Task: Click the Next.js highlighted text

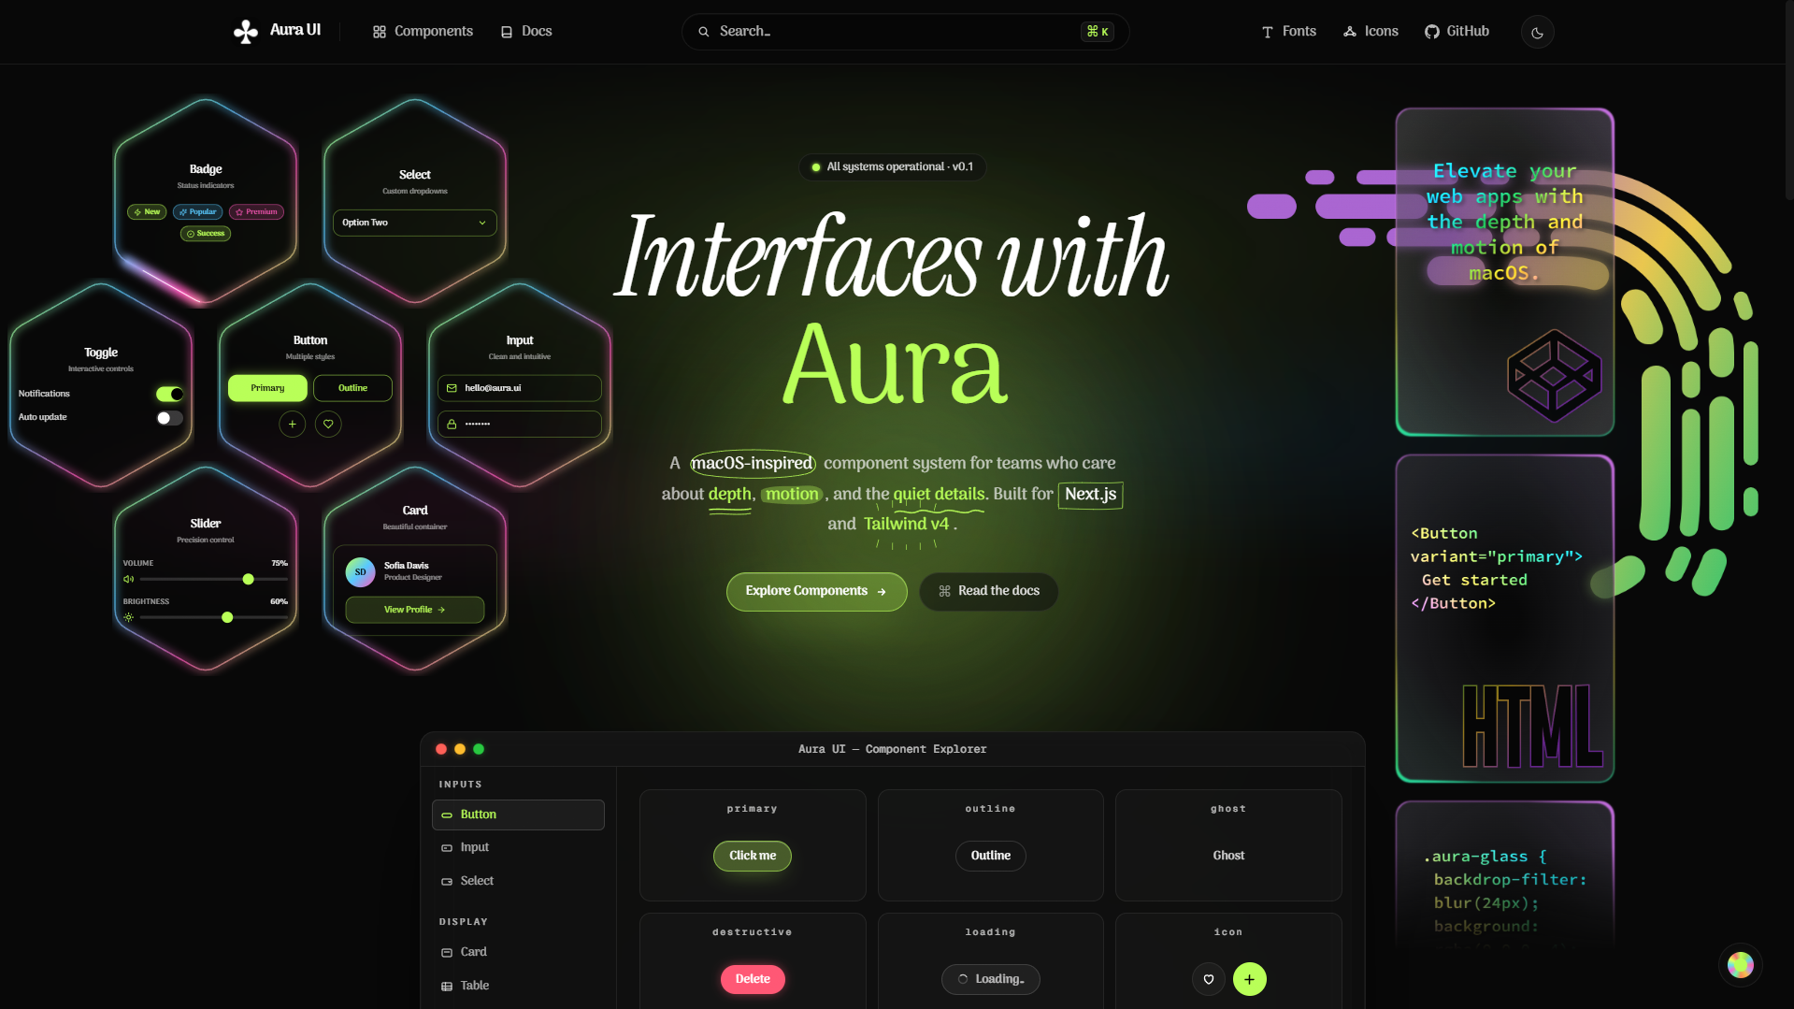Action: pyautogui.click(x=1090, y=495)
